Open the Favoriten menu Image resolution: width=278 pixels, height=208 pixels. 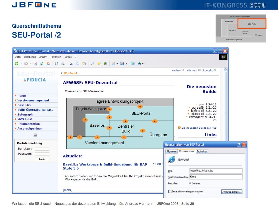pos(56,57)
